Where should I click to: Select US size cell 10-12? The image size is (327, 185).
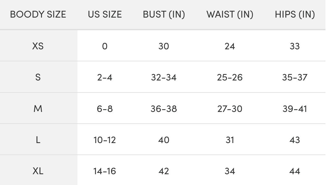point(105,140)
